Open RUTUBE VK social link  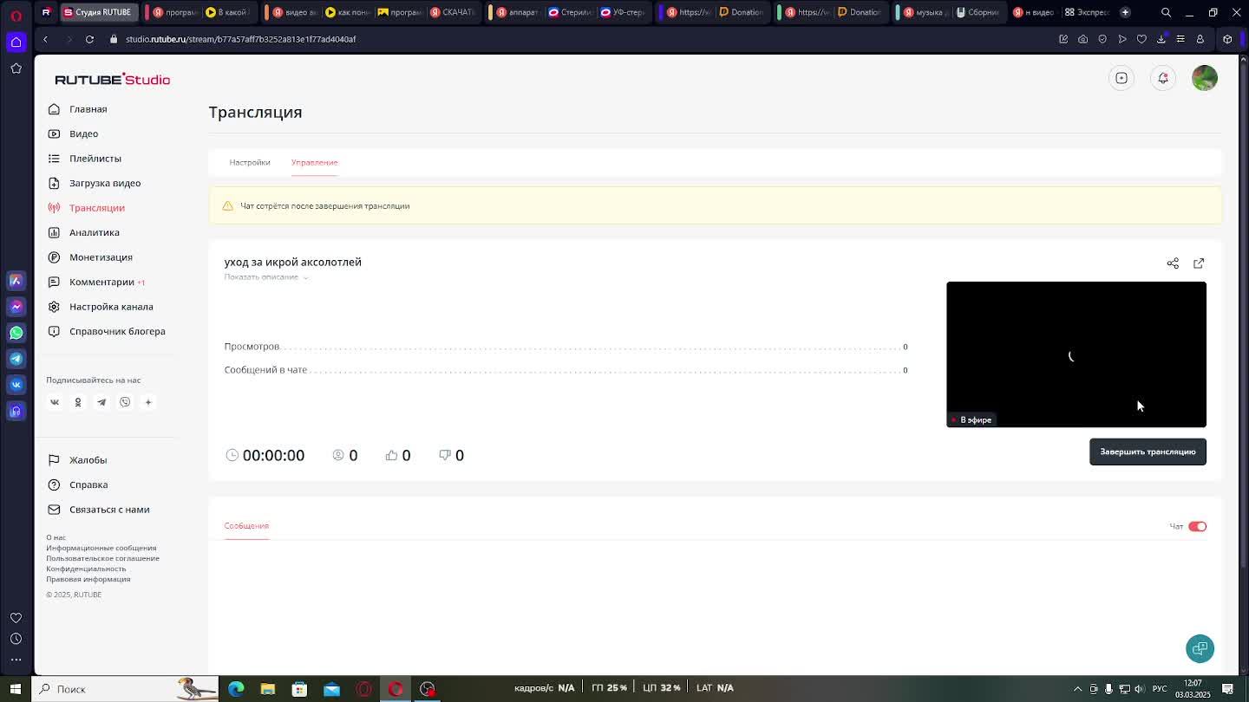[x=55, y=402]
